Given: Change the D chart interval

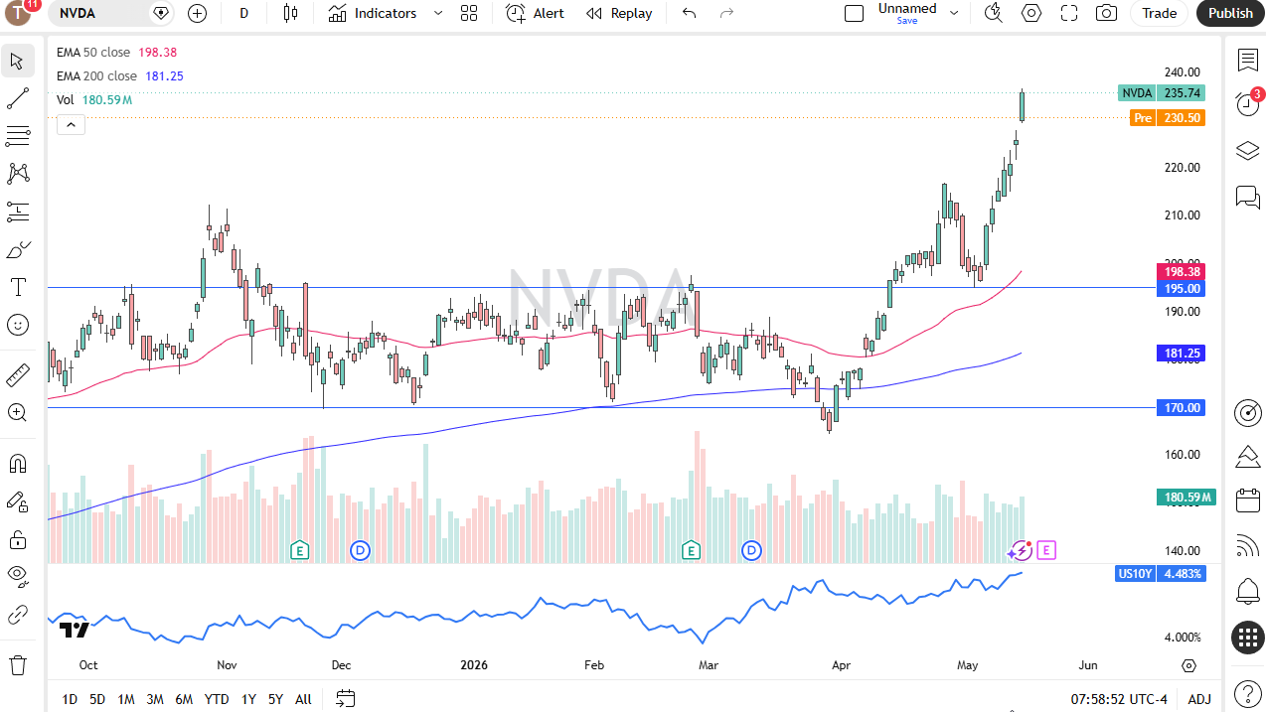Looking at the screenshot, I should tap(244, 13).
